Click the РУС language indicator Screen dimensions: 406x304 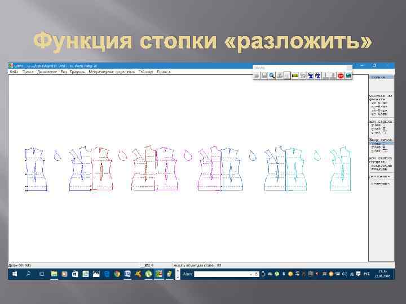tap(367, 274)
